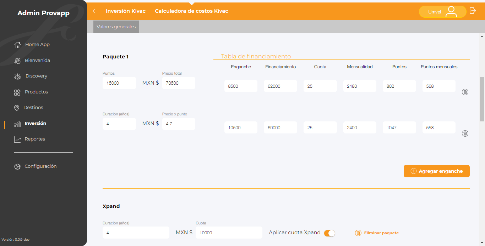Focus the Financiamiento field with 62000
The image size is (485, 246).
click(280, 86)
